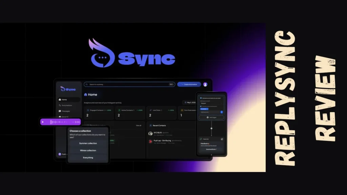Click the account avatar at sidebar bottom

click(x=60, y=154)
